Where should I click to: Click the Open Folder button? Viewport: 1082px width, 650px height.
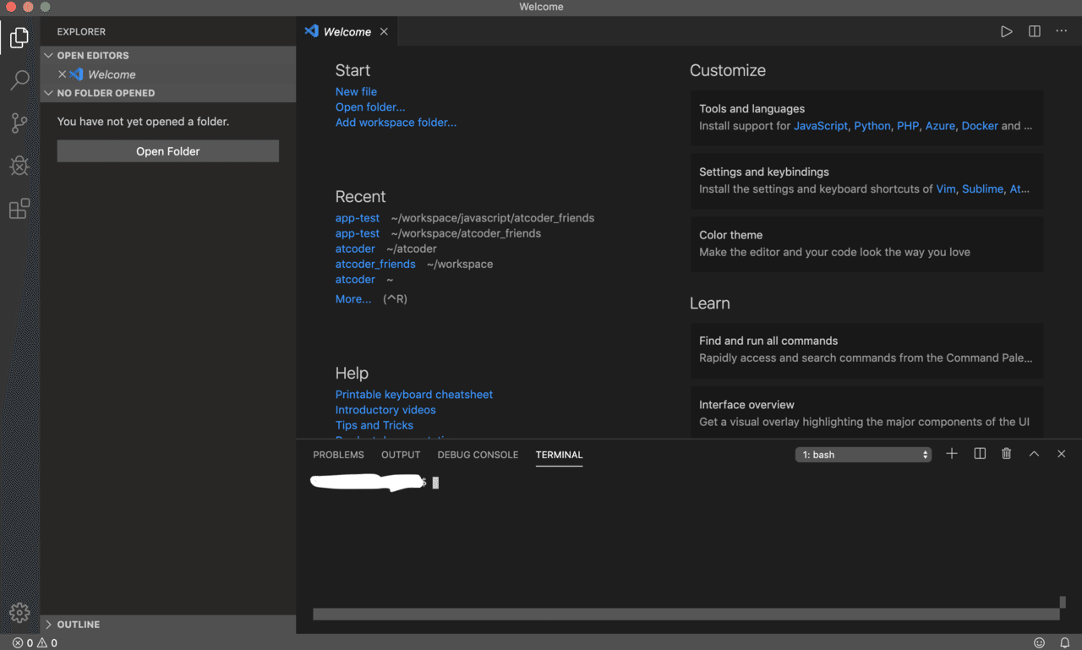[x=168, y=151]
